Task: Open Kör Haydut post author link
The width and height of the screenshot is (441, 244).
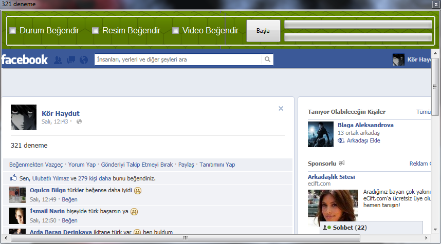Action: 61,114
